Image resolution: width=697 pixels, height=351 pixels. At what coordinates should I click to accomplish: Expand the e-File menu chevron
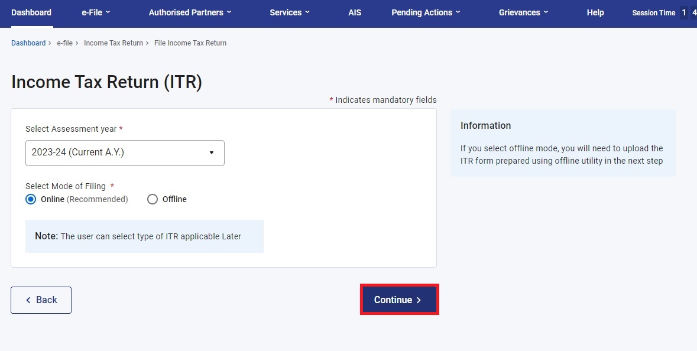109,12
